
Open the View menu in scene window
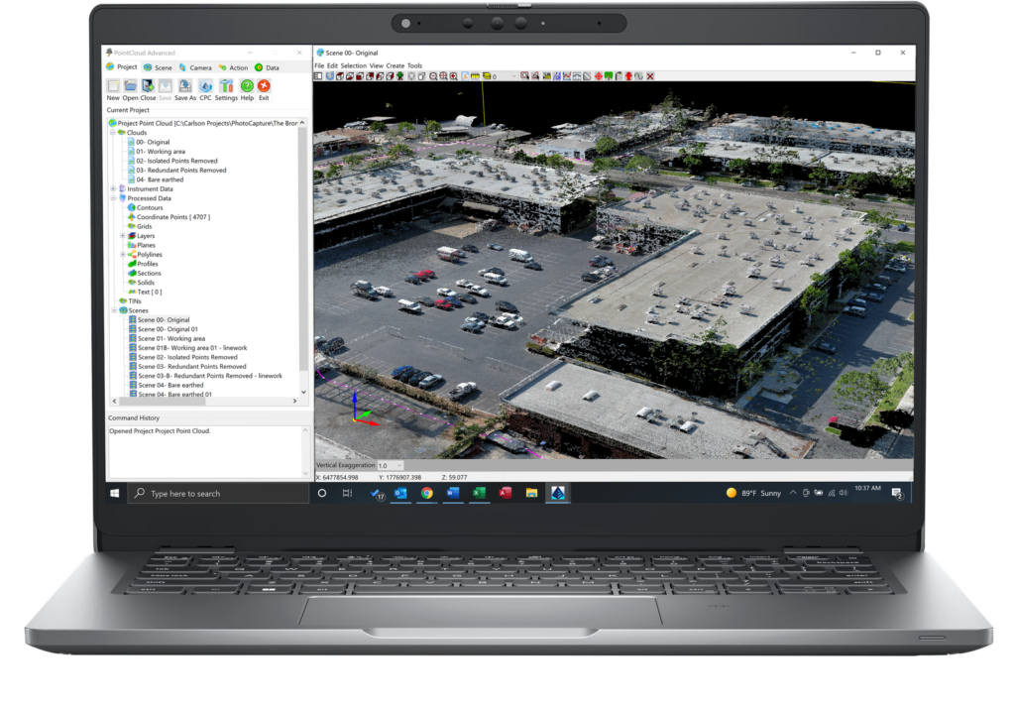click(376, 66)
